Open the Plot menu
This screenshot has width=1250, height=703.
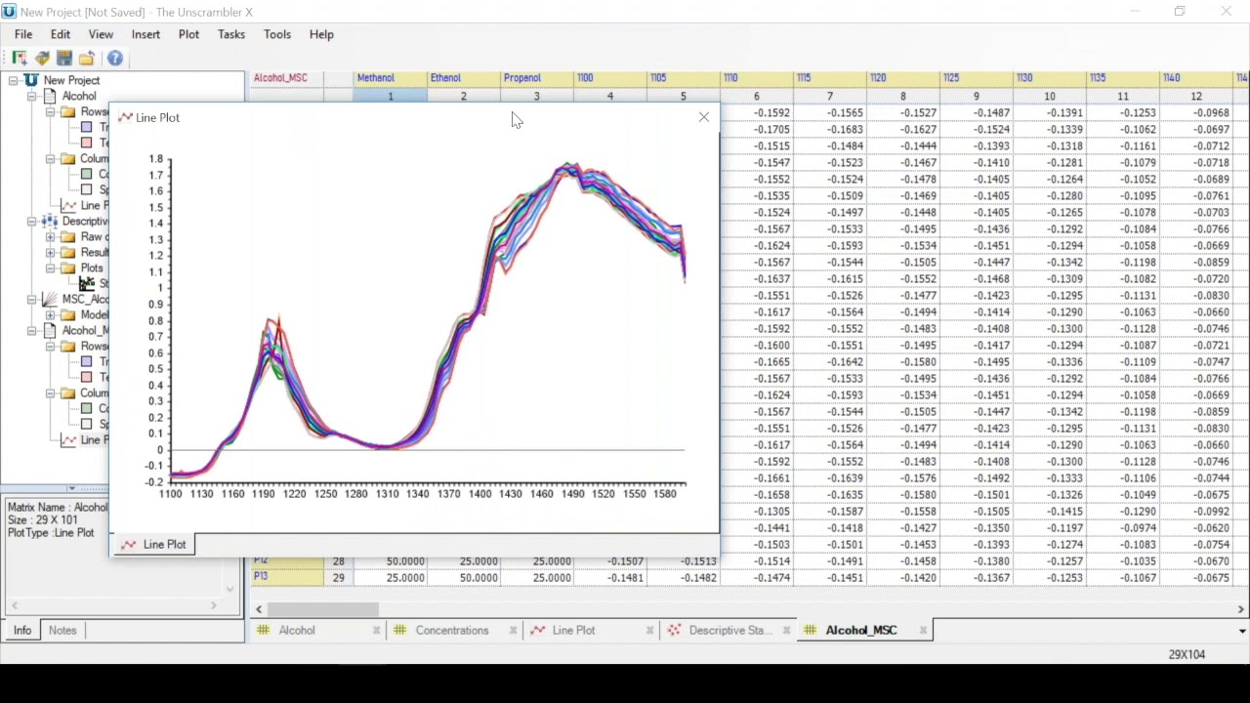[x=188, y=34]
